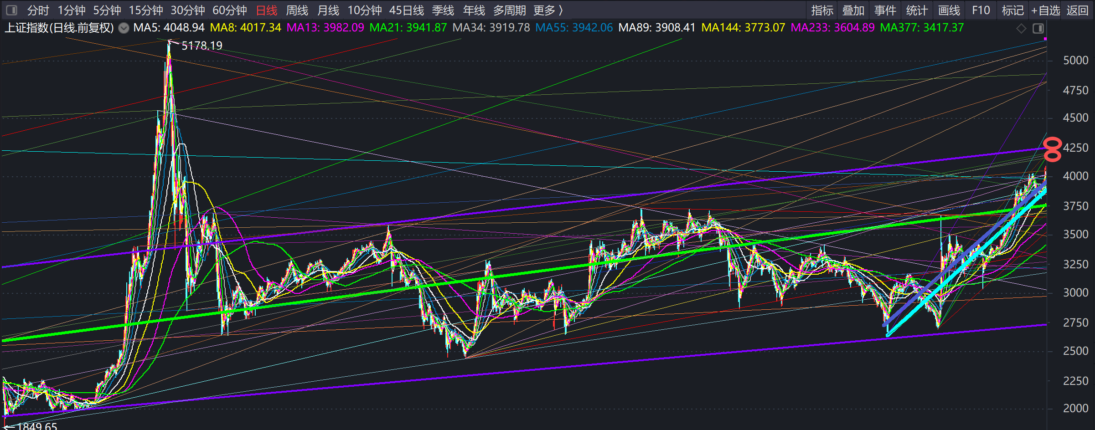
Task: Click the diamond marker icon
Action: tap(1021, 28)
